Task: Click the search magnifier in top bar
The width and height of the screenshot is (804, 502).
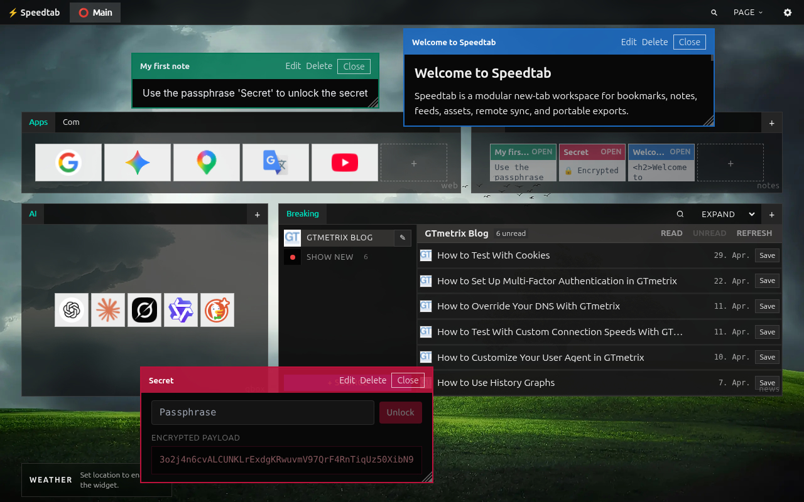Action: pyautogui.click(x=714, y=13)
